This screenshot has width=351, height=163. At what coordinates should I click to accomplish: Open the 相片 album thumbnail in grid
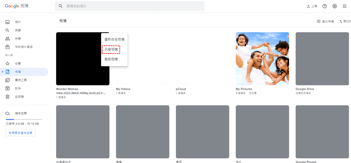pyautogui.click(x=262, y=132)
